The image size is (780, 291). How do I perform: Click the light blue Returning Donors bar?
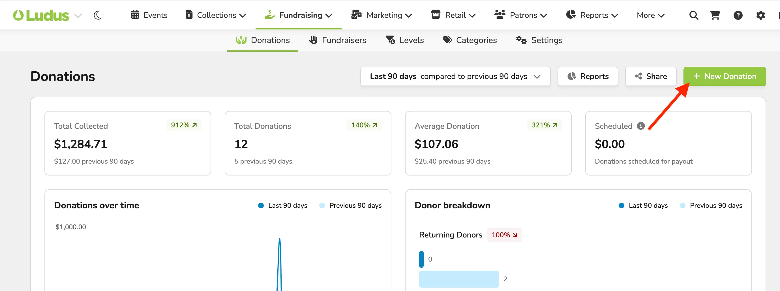[459, 279]
